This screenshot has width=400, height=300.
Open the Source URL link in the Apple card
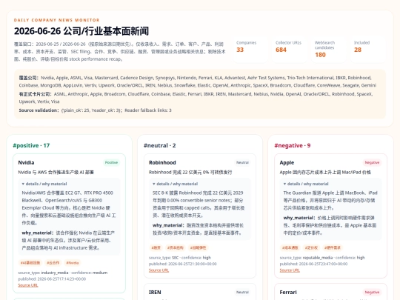tap(290, 270)
